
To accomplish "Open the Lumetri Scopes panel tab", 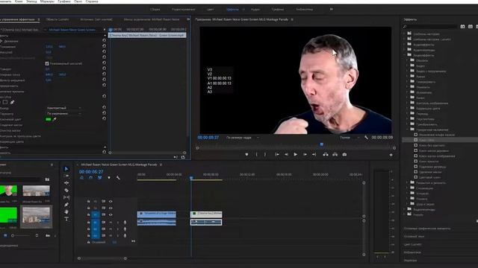I will point(58,19).
